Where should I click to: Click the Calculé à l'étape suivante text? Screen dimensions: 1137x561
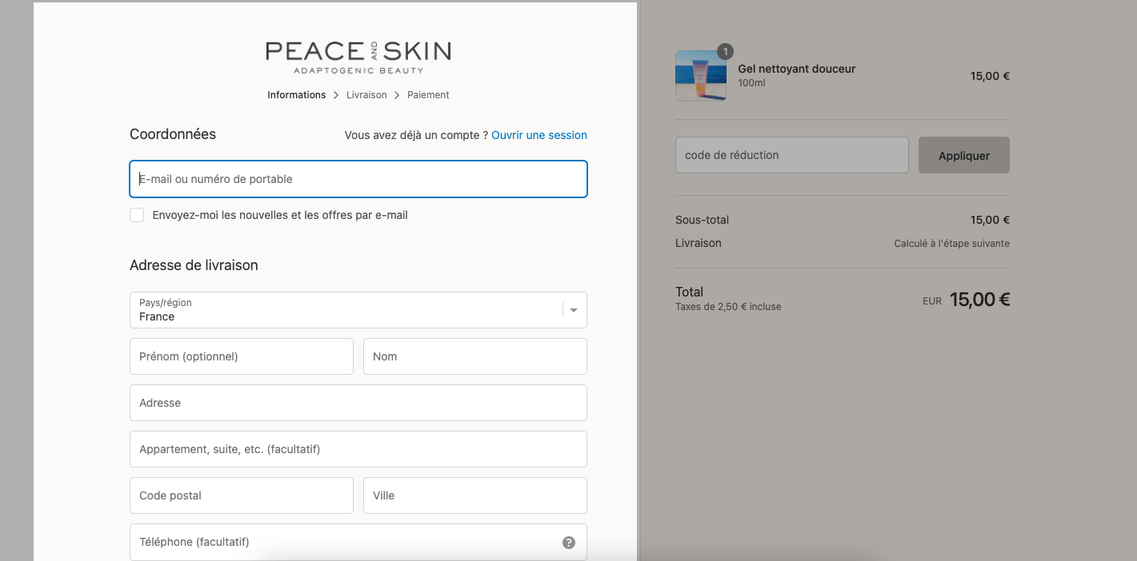[951, 244]
